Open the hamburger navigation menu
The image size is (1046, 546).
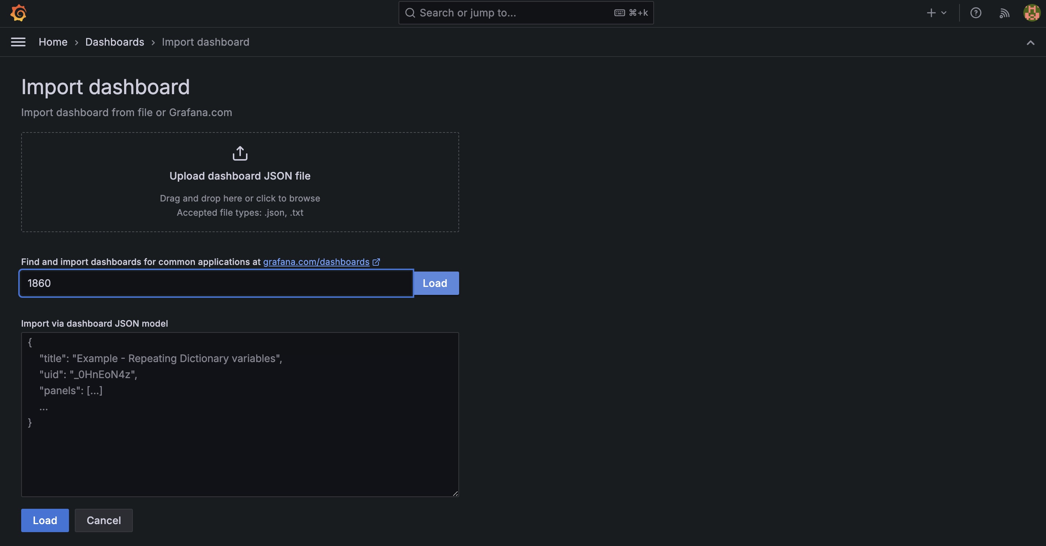[x=18, y=42]
